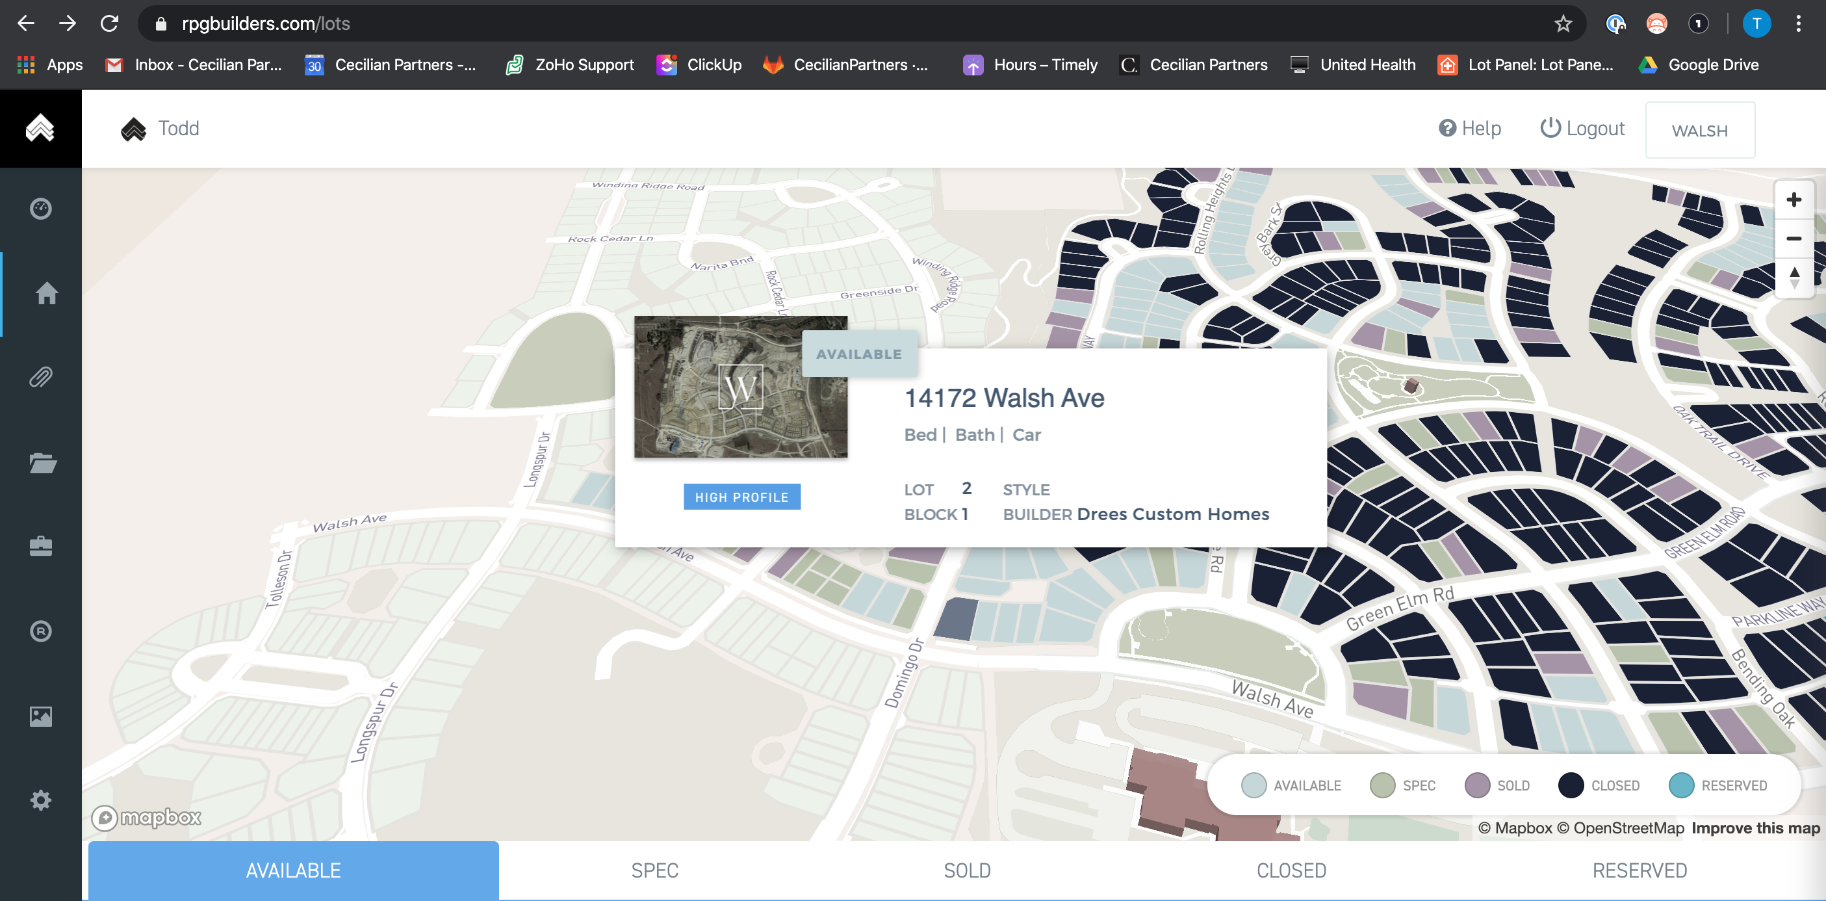Image resolution: width=1826 pixels, height=901 pixels.
Task: Click the HIGH PROFILE button
Action: click(x=741, y=497)
